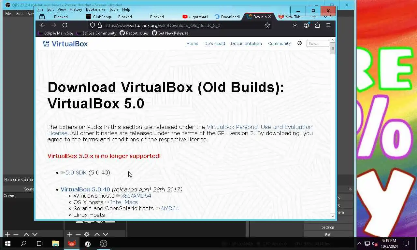Open the Windows notification center
This screenshot has height=250, width=417.
(x=406, y=243)
